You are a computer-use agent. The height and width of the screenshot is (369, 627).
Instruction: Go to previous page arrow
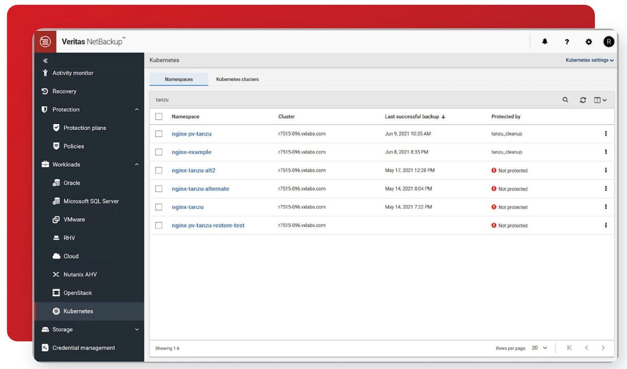pos(587,348)
